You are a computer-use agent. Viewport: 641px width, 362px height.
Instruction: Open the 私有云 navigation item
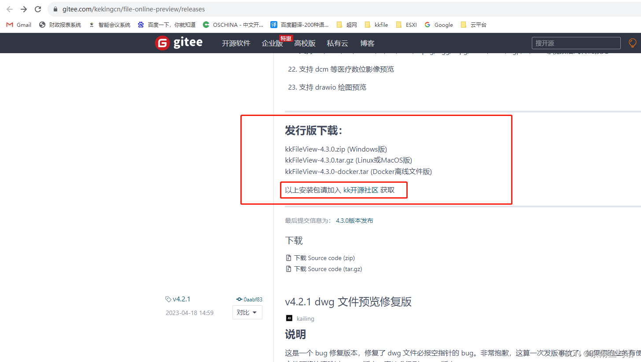click(x=337, y=43)
